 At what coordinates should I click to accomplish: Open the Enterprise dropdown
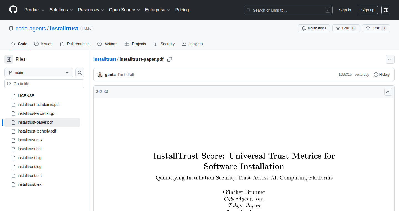pyautogui.click(x=158, y=10)
